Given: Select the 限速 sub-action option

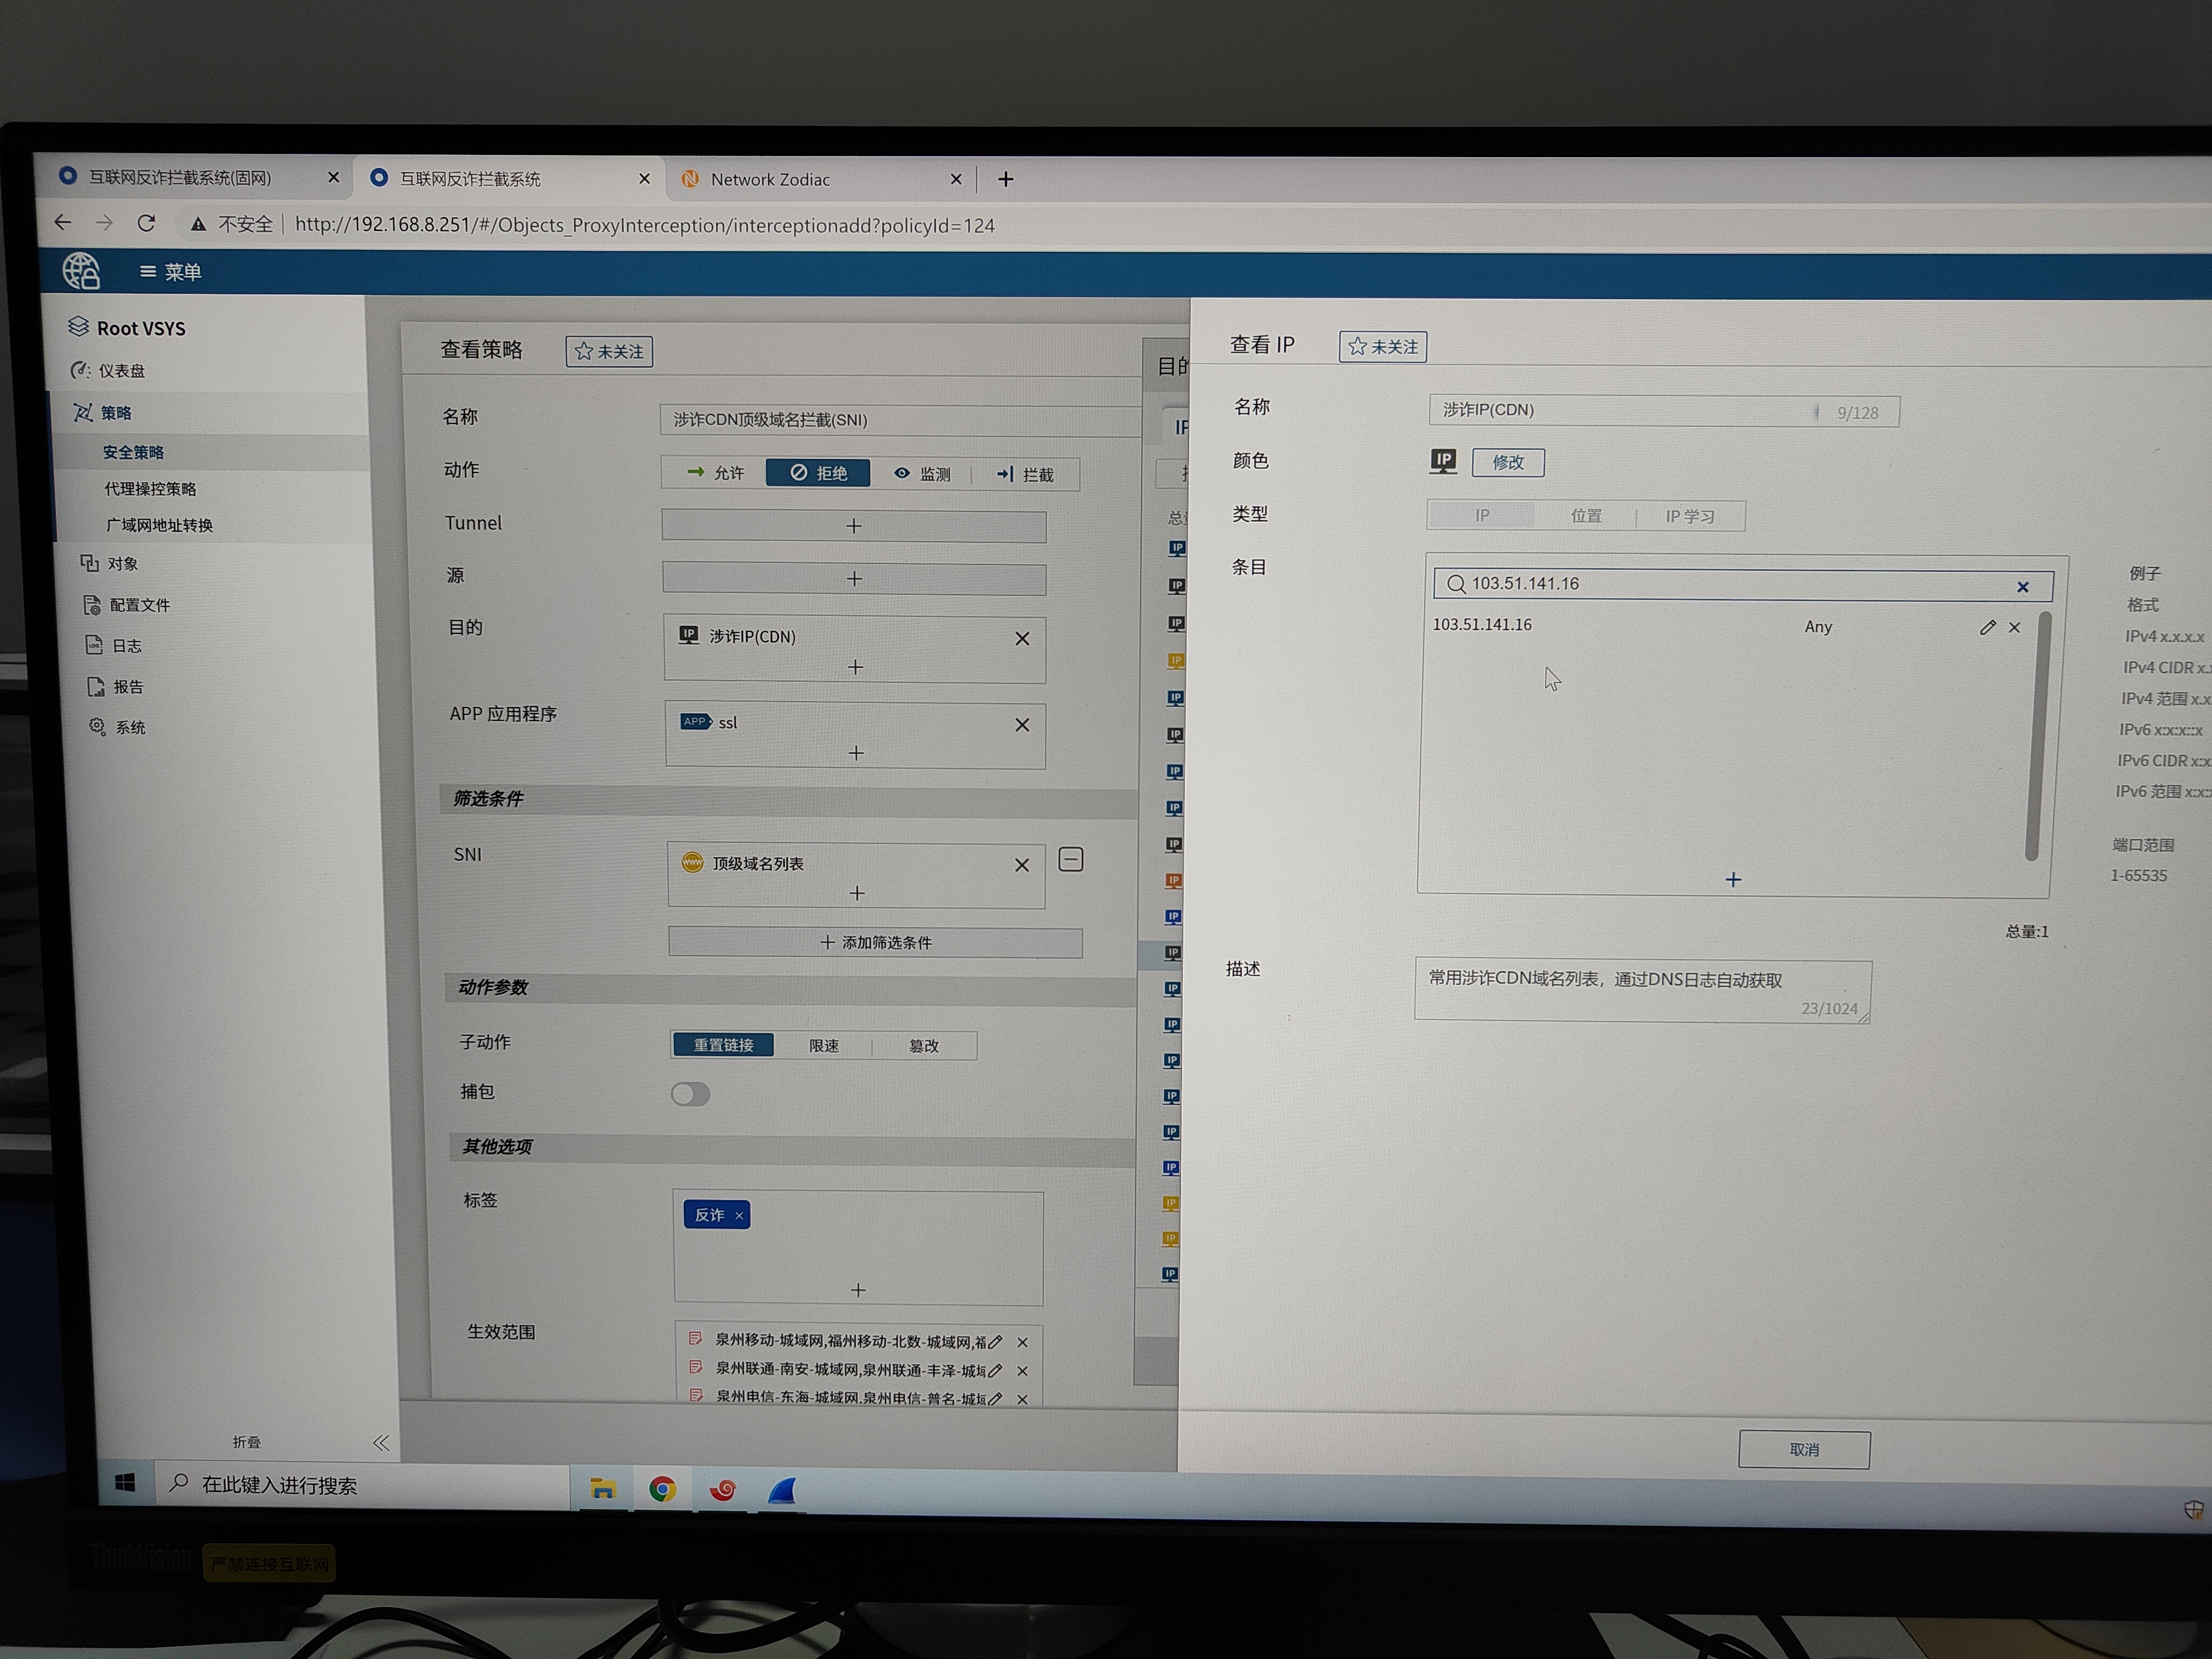Looking at the screenshot, I should pyautogui.click(x=823, y=1045).
